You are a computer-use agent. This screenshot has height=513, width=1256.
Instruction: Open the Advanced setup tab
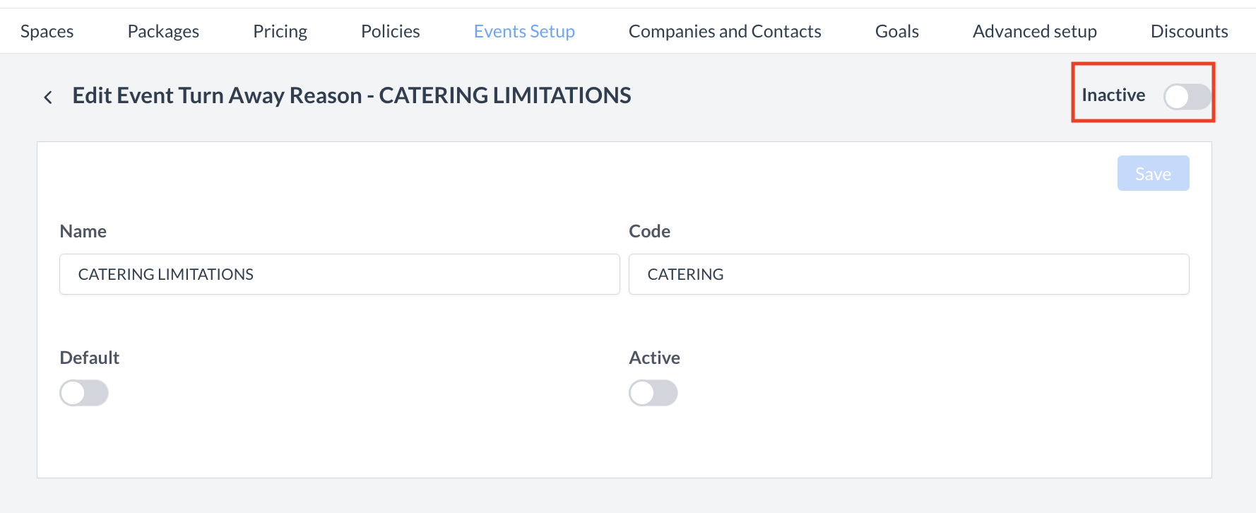pyautogui.click(x=1034, y=31)
